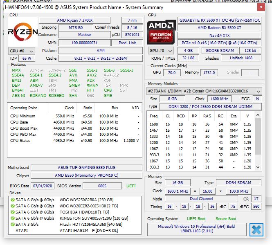Click the DDR4-3200 / PC4-25600 type field
This screenshot has width=272, height=245.
(x=210, y=106)
